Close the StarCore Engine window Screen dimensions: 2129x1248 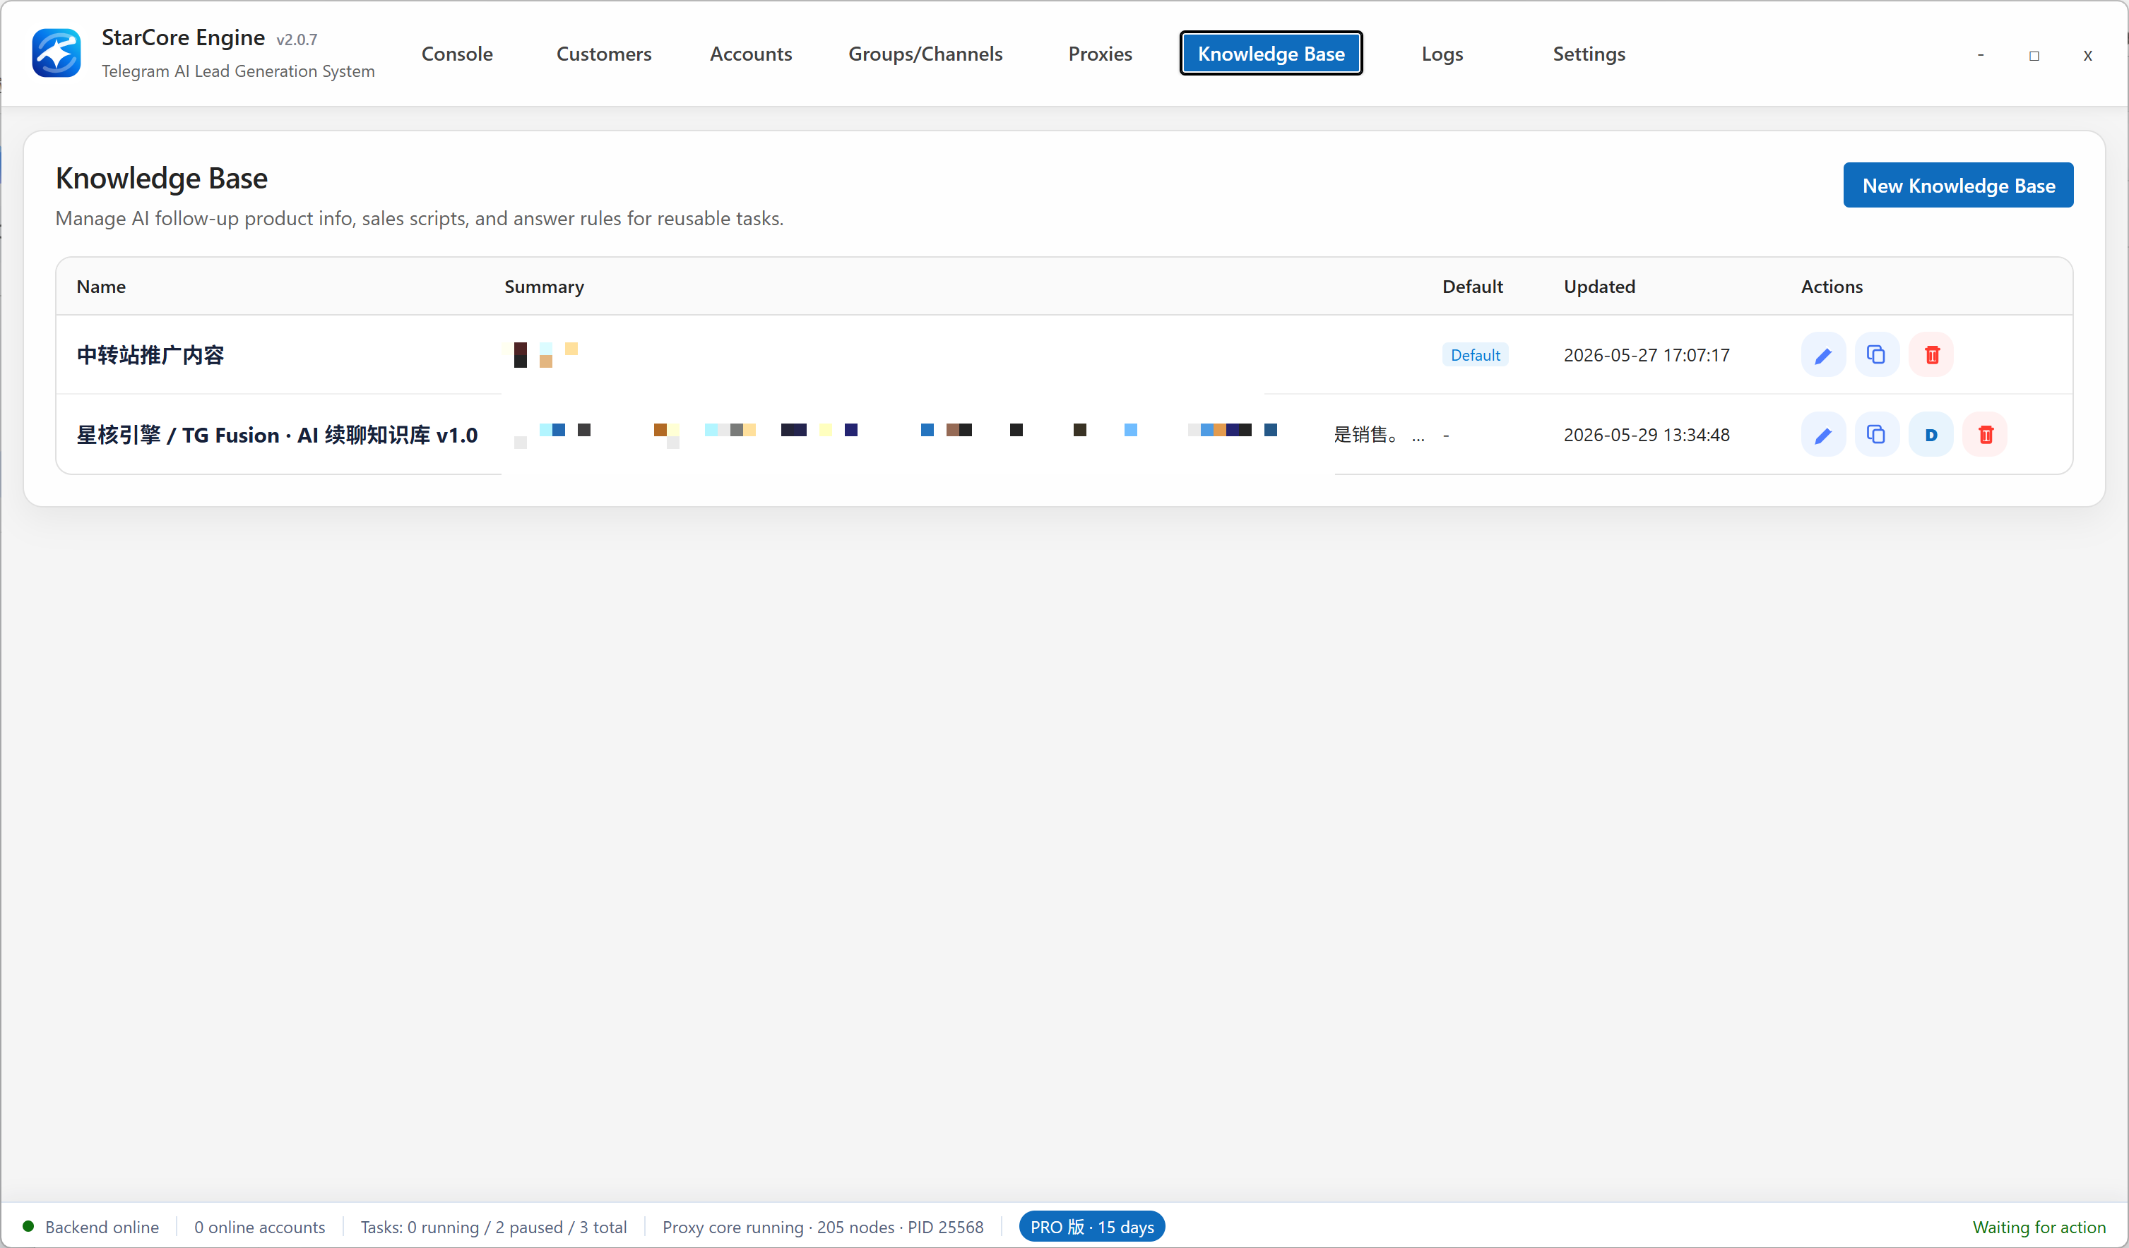tap(2087, 55)
